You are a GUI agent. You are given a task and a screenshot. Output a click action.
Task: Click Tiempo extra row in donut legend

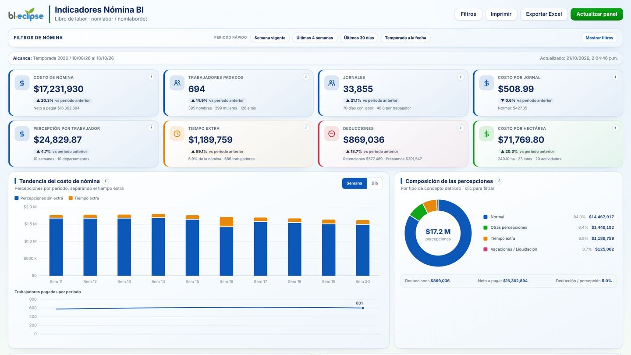point(549,238)
